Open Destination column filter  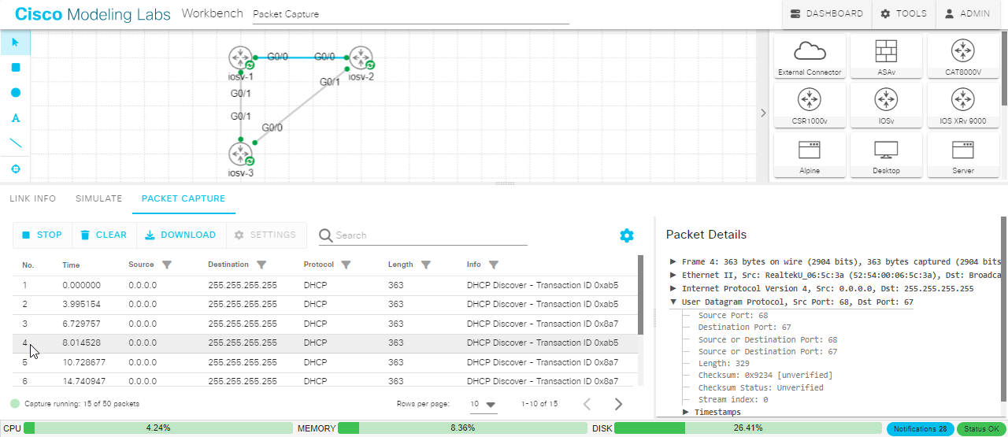(x=261, y=265)
